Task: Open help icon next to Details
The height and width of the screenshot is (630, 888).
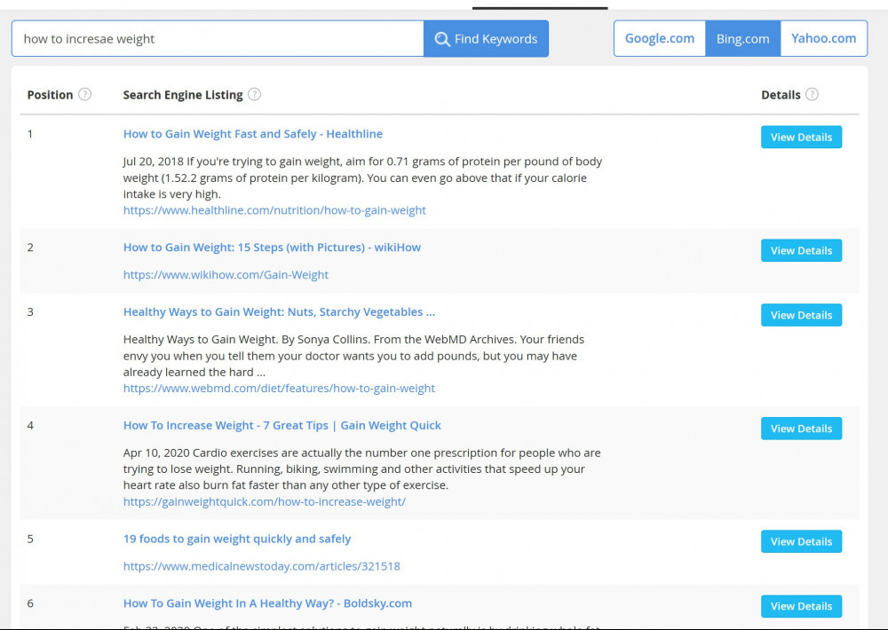Action: (813, 95)
